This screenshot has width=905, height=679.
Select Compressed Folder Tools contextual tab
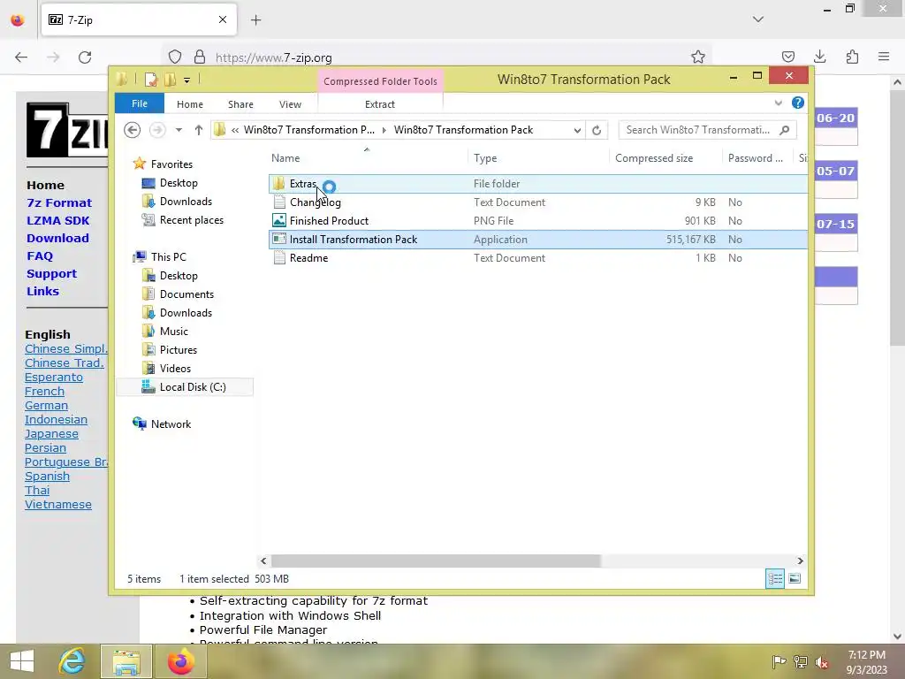(380, 81)
